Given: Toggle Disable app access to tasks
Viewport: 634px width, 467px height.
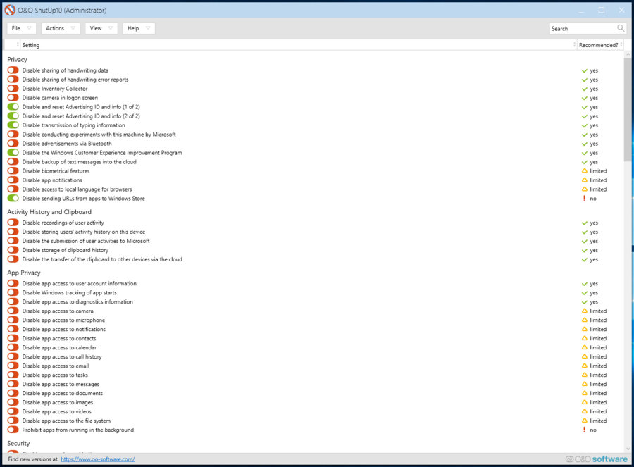Looking at the screenshot, I should [13, 375].
